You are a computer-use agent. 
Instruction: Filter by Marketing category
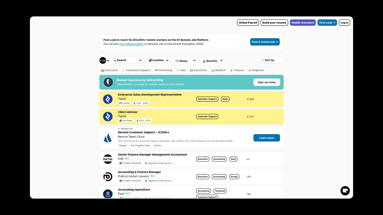click(163, 70)
